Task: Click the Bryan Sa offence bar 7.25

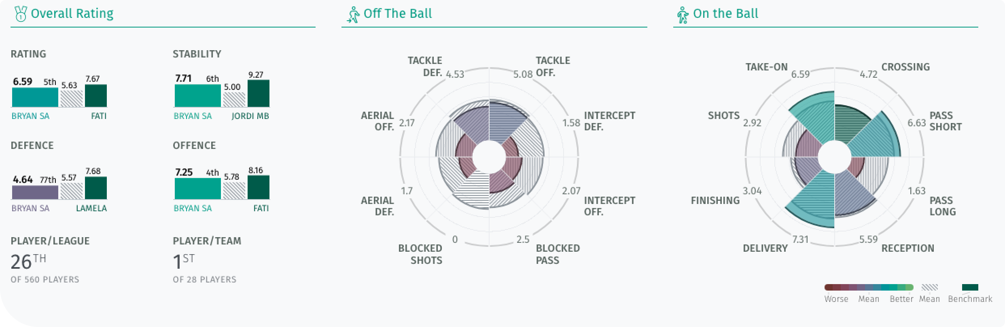Action: click(198, 189)
